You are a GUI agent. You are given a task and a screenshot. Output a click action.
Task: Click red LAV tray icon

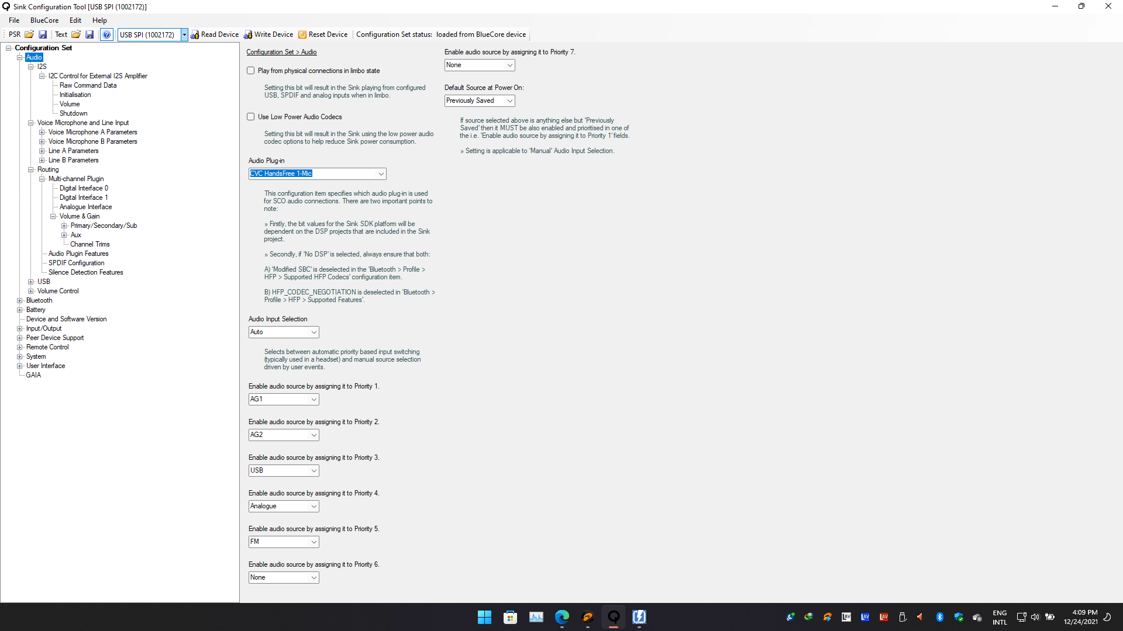(884, 617)
